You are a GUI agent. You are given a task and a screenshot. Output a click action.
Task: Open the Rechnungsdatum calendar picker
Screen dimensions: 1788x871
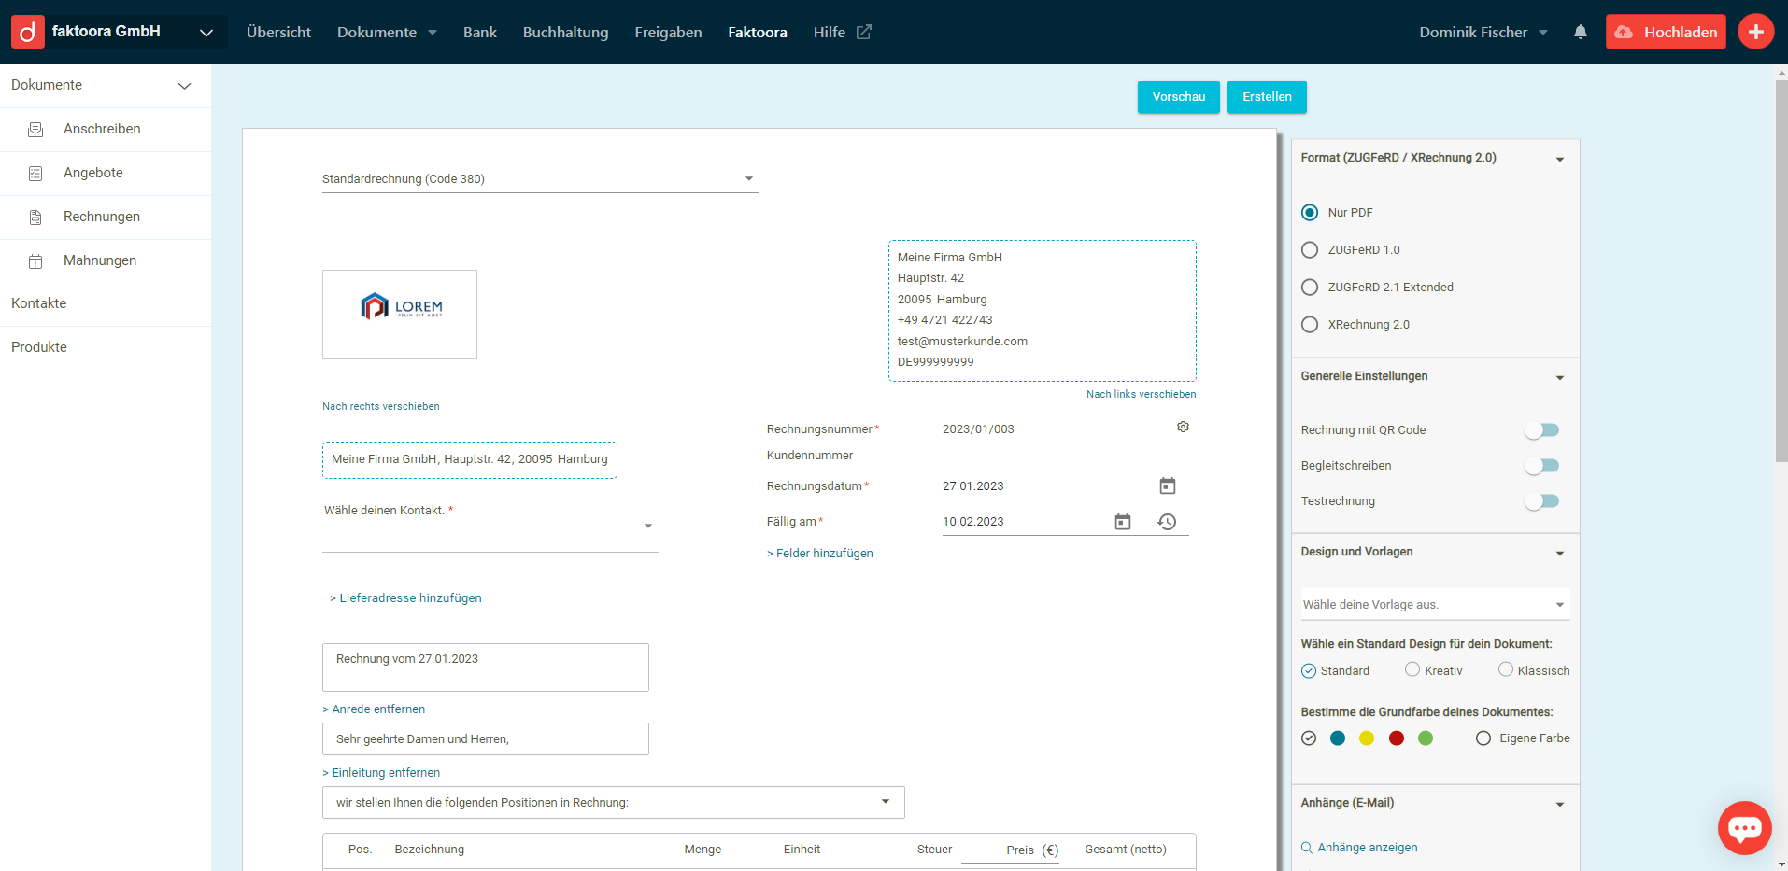click(1167, 485)
